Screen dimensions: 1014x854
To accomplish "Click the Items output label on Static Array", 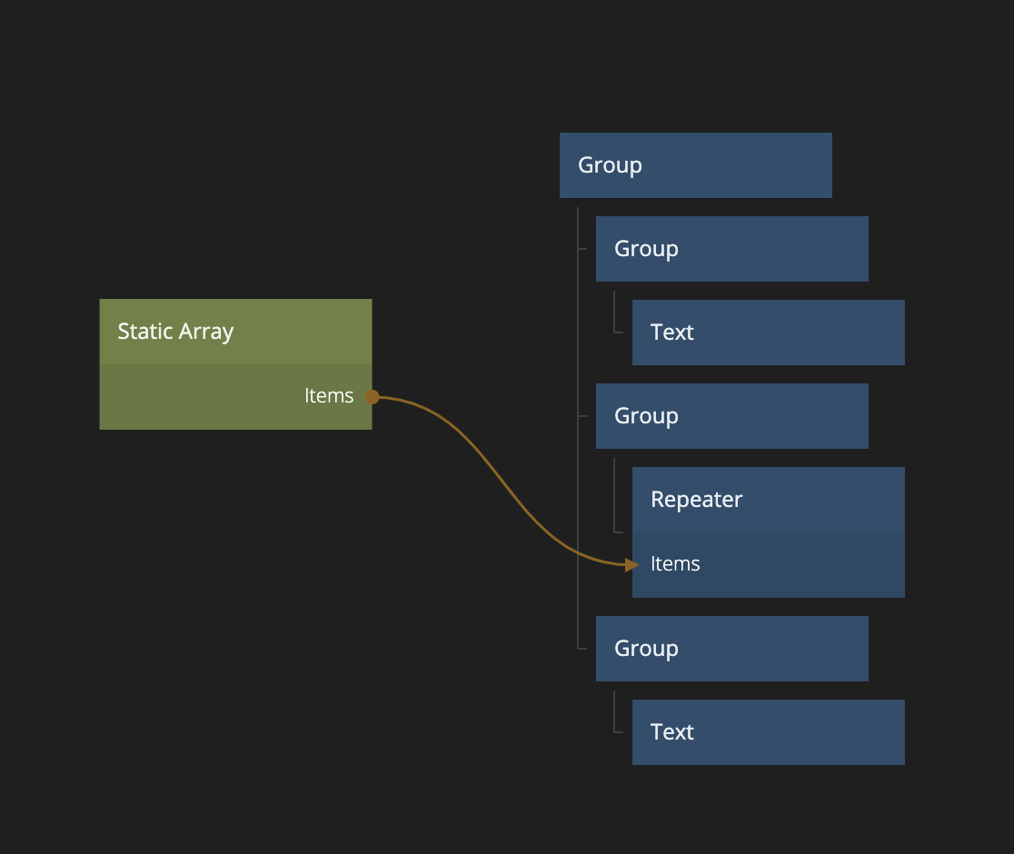I will [x=329, y=396].
